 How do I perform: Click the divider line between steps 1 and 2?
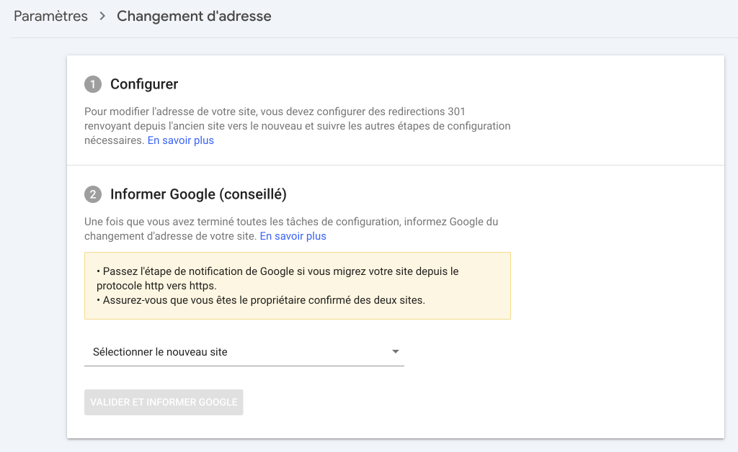pyautogui.click(x=395, y=165)
